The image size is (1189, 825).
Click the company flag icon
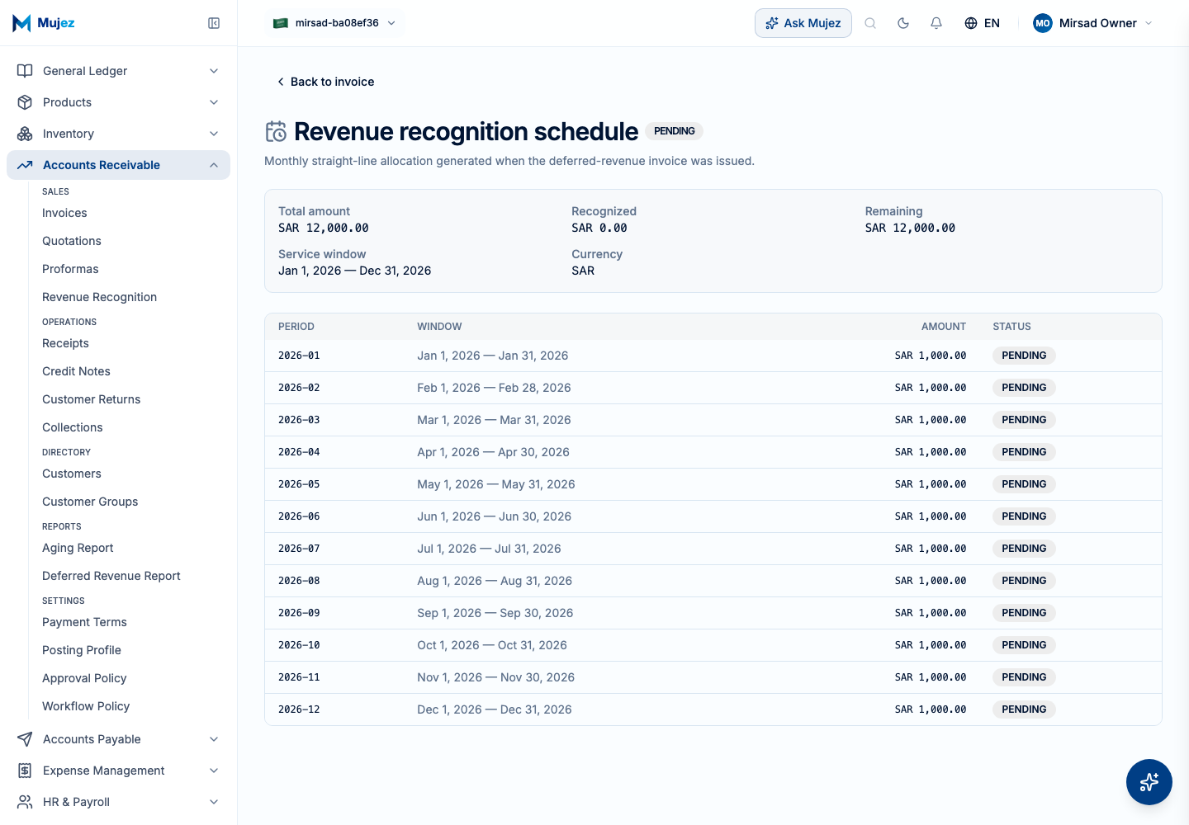(x=281, y=23)
